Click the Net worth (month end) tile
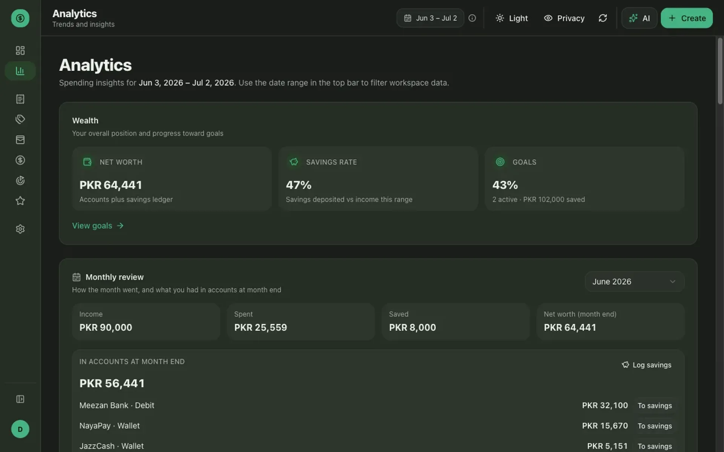The height and width of the screenshot is (452, 724). point(610,322)
